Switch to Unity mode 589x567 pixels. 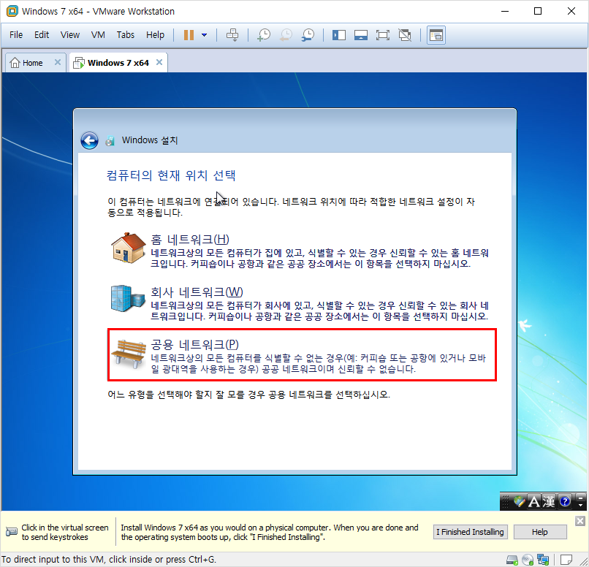tap(405, 35)
